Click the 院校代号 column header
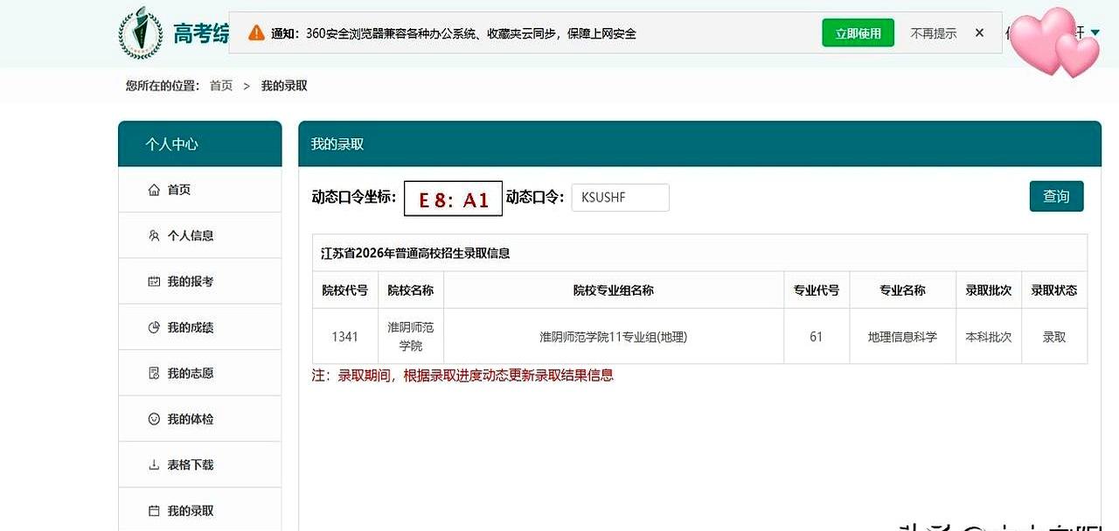Image resolution: width=1119 pixels, height=531 pixels. (345, 290)
